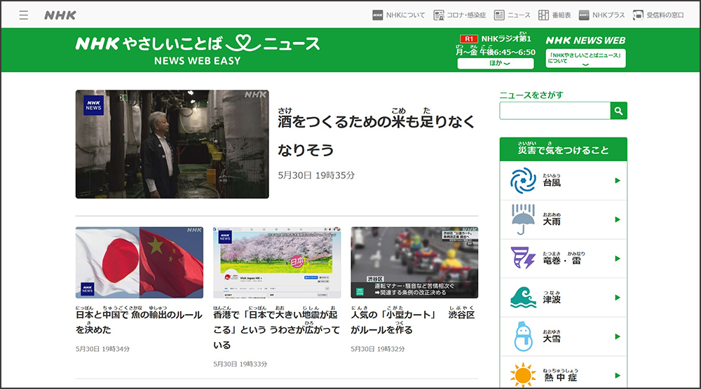Image resolution: width=701 pixels, height=389 pixels.
Task: Click the 竜巻・雷 tornado icon
Action: [x=523, y=259]
